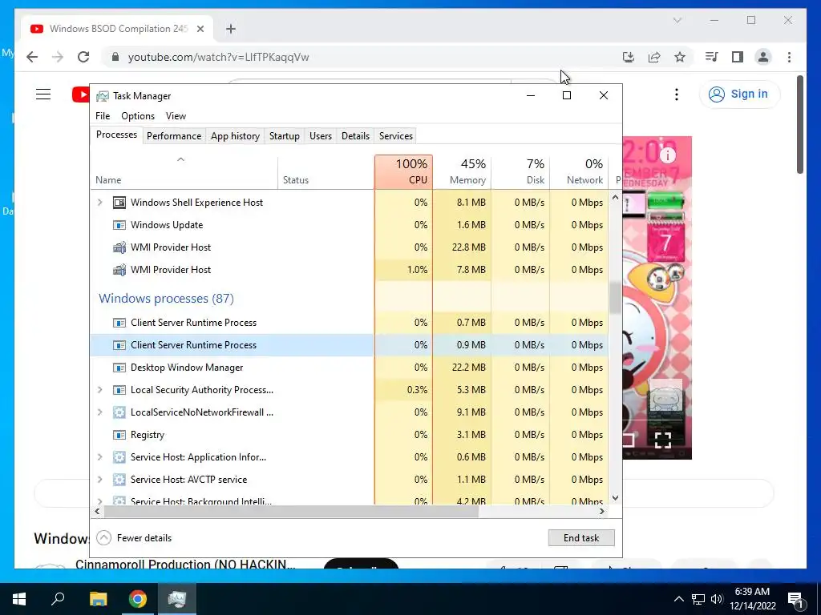
Task: Open taskbar search magnifier
Action: [x=58, y=599]
